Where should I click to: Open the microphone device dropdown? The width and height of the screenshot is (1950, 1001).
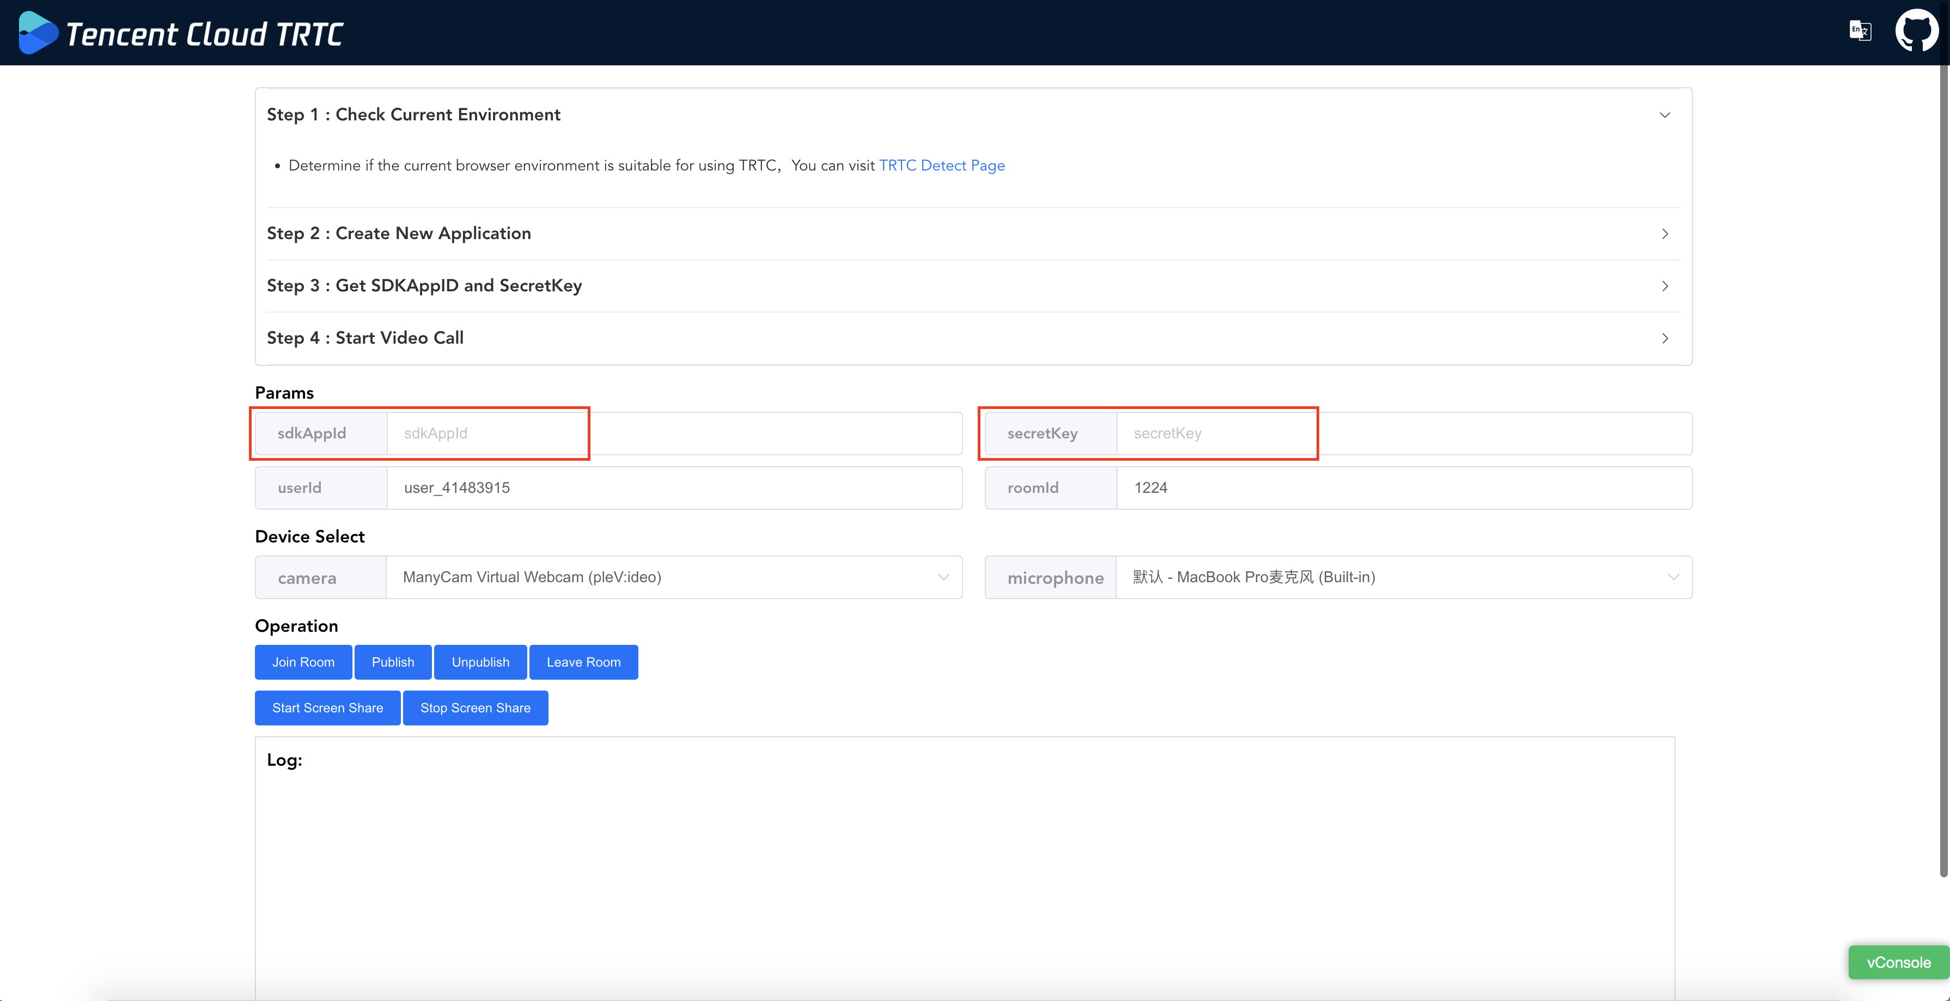tap(1404, 577)
